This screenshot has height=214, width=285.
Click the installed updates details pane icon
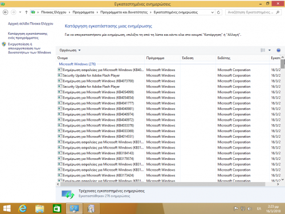(x=68, y=194)
